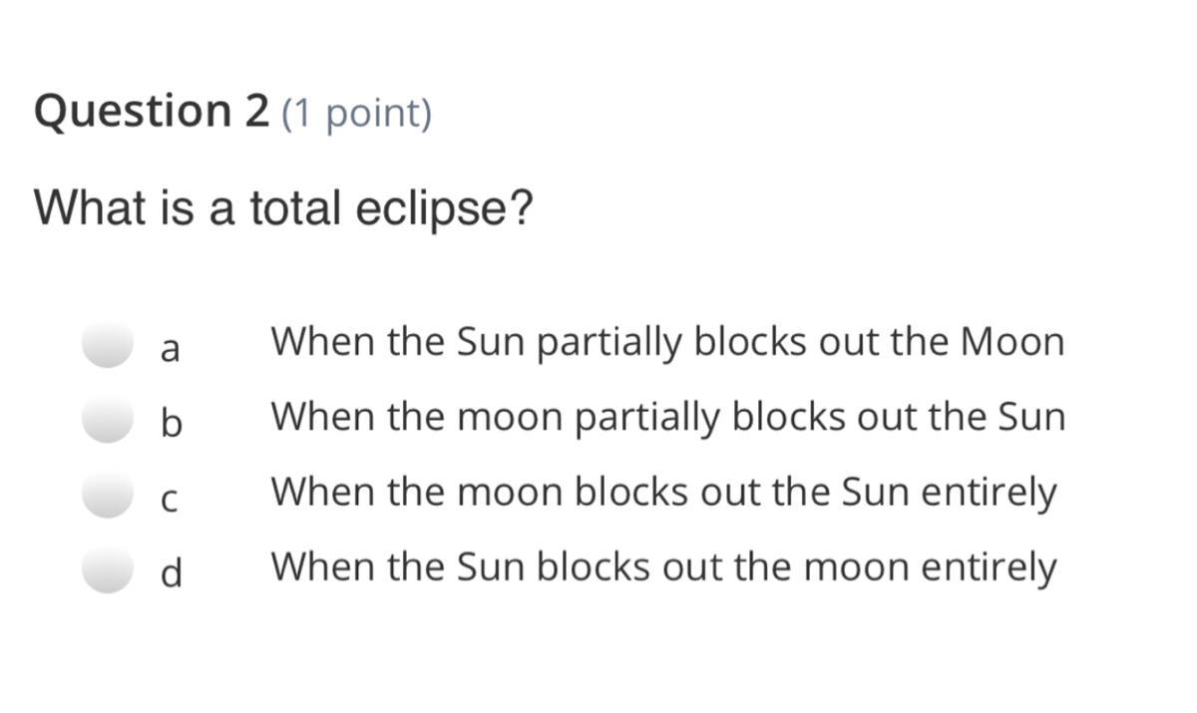Click the 'What is a total eclipse?' prompt
Screen dimensions: 1197x713
(x=284, y=208)
